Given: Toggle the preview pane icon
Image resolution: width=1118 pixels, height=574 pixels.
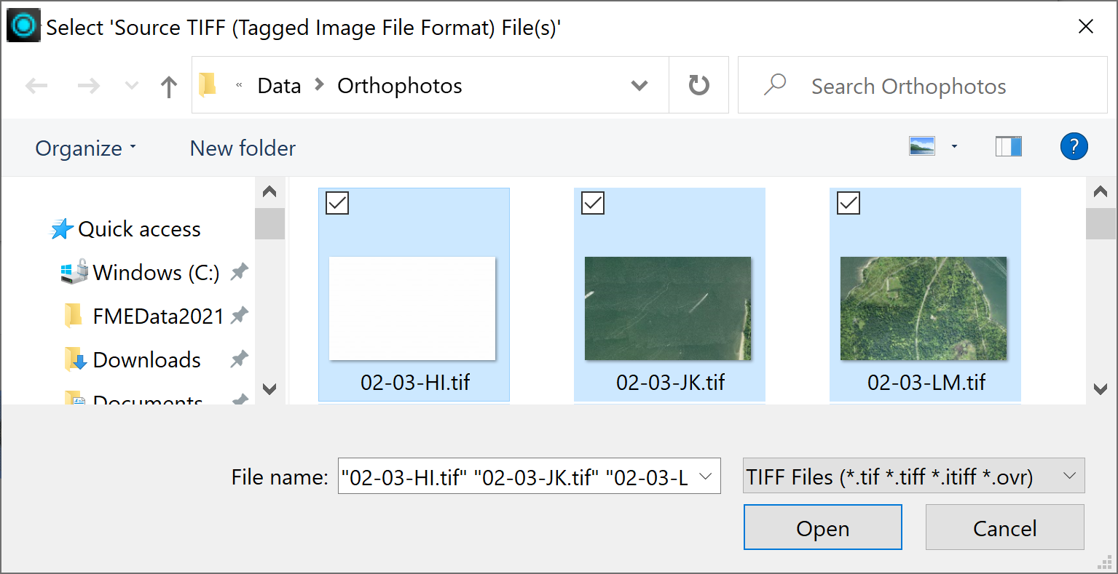Looking at the screenshot, I should tap(1008, 146).
